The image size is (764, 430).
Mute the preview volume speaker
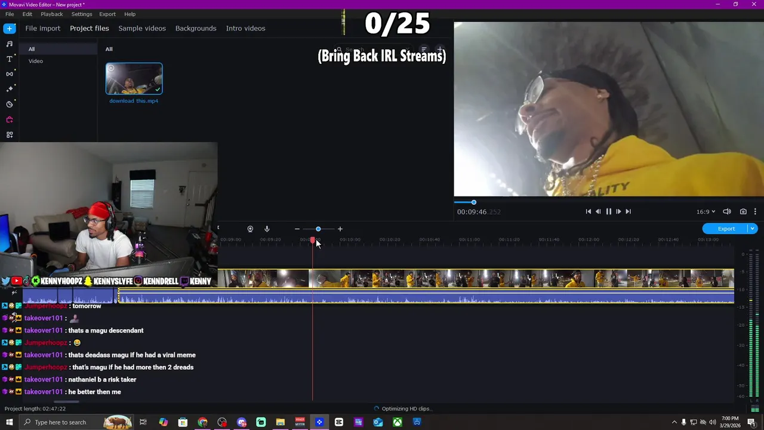(x=727, y=211)
